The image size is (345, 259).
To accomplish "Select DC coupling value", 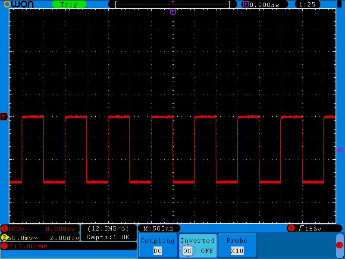I will click(x=157, y=251).
